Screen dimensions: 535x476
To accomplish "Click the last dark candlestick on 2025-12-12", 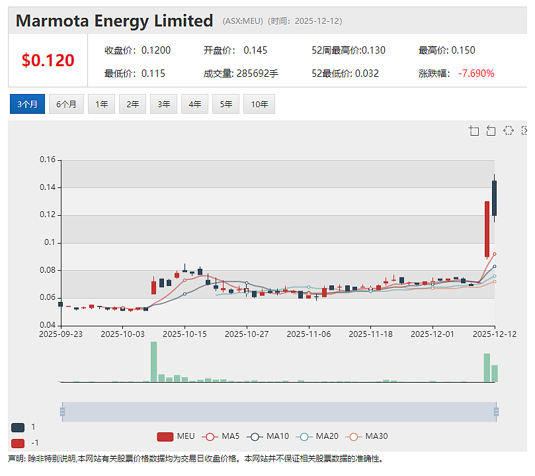I will tap(494, 198).
